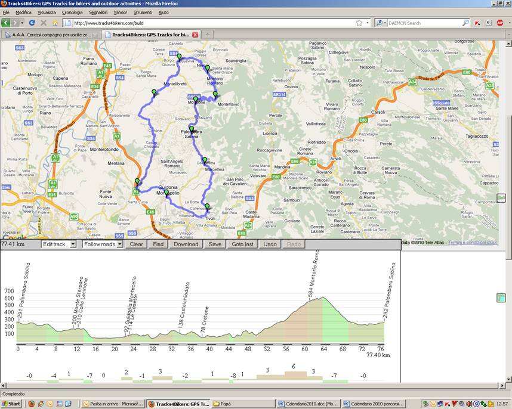Open the File menu
Screen dimensions: 512x409
pos(6,13)
